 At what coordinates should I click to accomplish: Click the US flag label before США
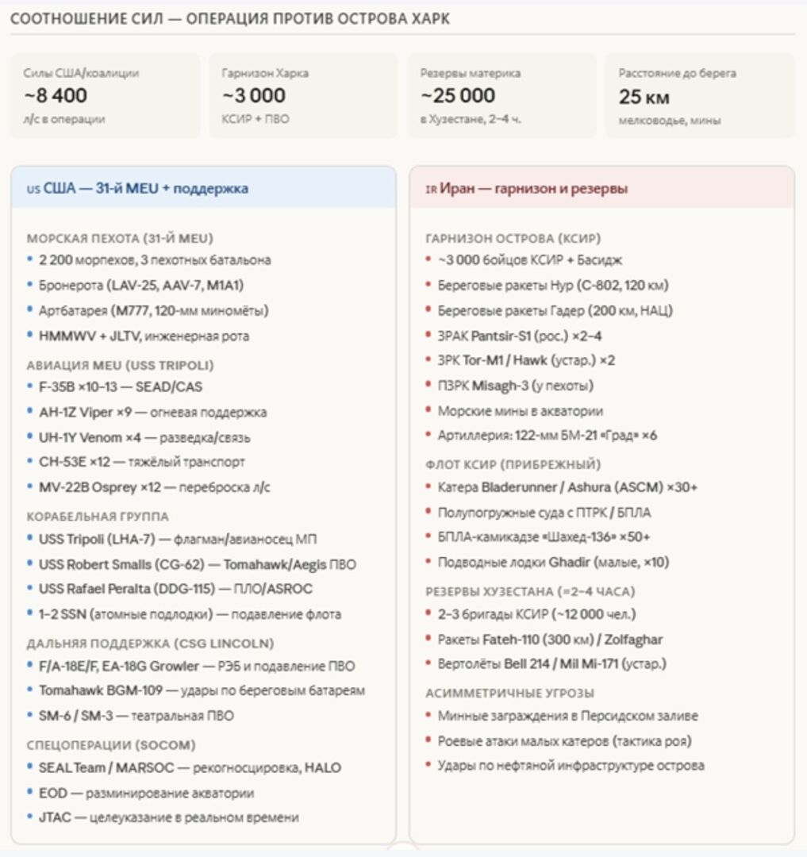click(33, 190)
